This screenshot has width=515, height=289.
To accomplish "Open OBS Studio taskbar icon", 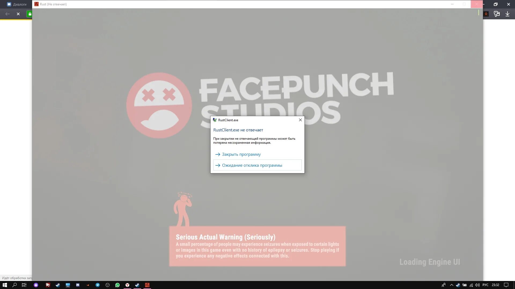I will point(108,285).
